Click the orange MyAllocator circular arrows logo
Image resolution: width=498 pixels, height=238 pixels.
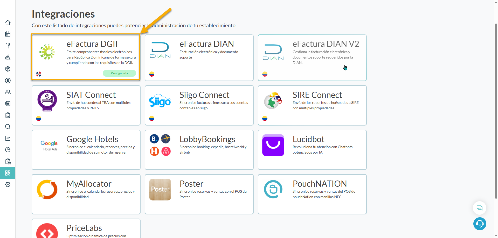[x=47, y=190]
